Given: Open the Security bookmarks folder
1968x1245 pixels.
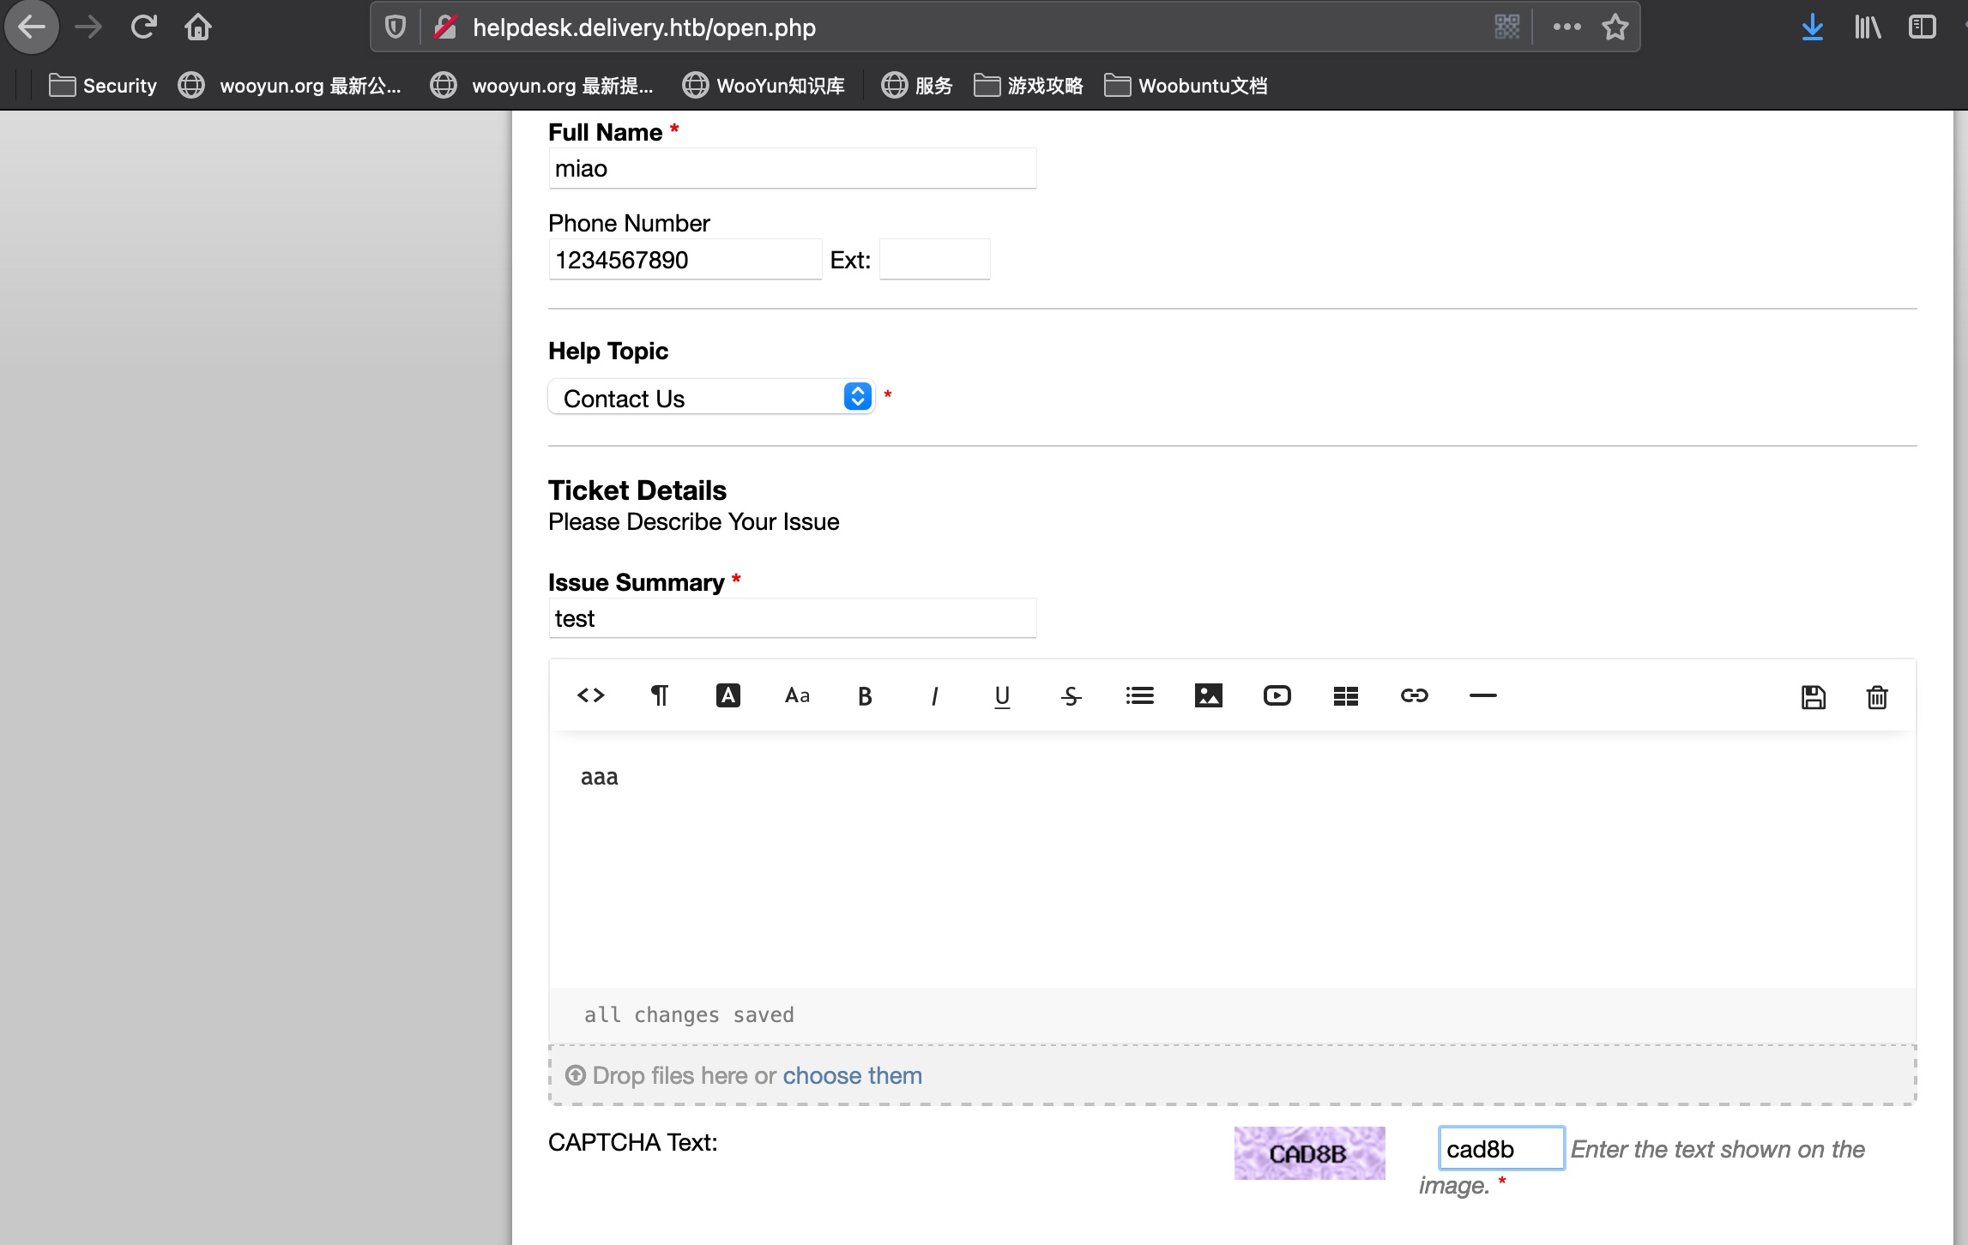Looking at the screenshot, I should point(104,86).
